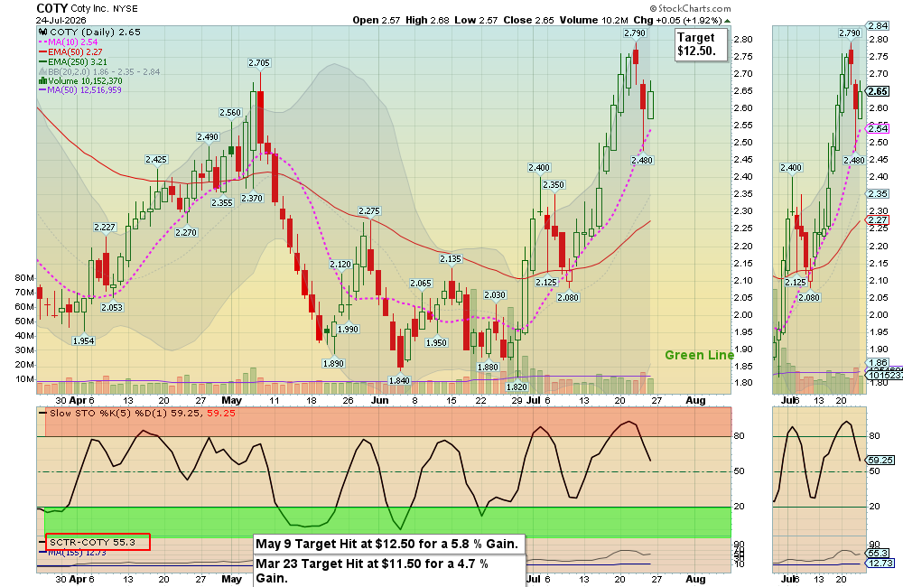
Task: Click the 2.227 price label
Action: pyautogui.click(x=105, y=227)
